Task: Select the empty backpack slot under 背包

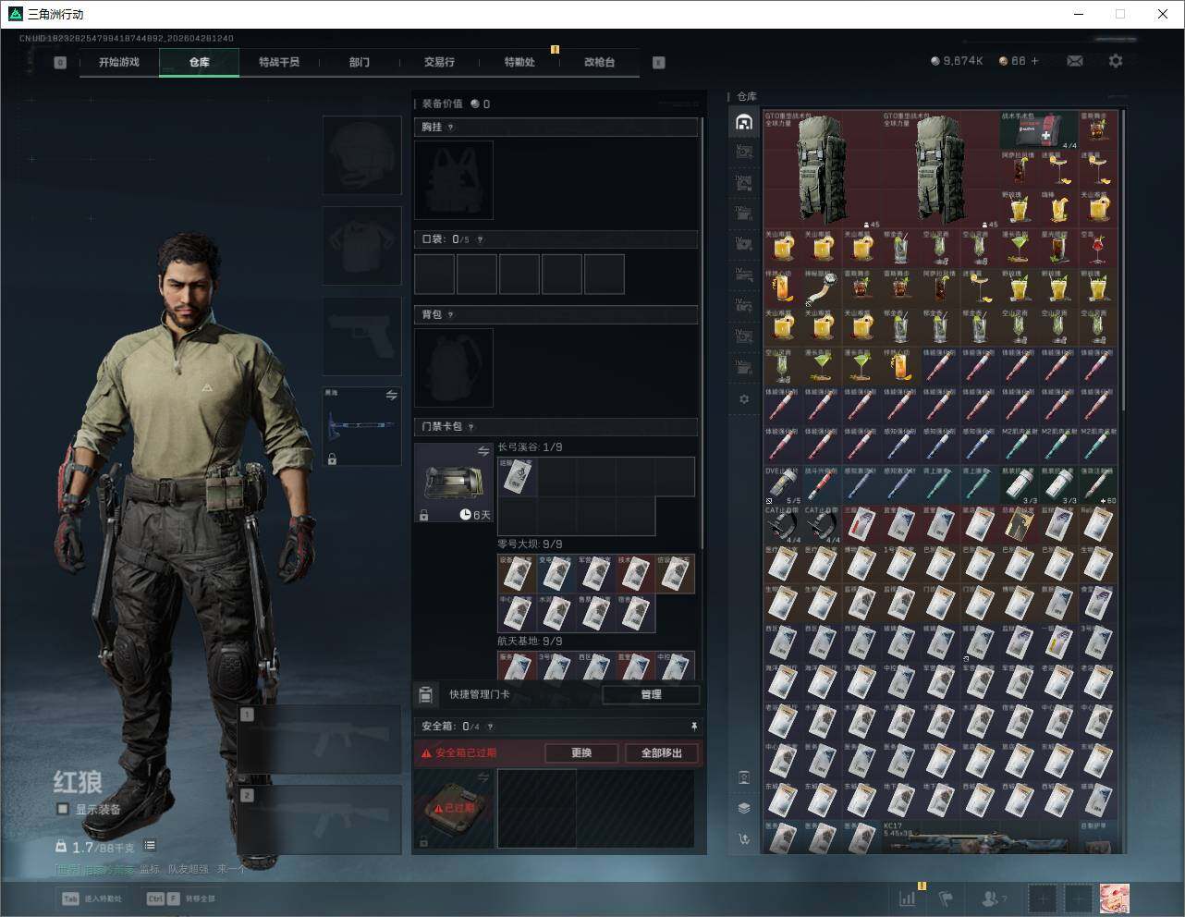Action: tap(454, 368)
